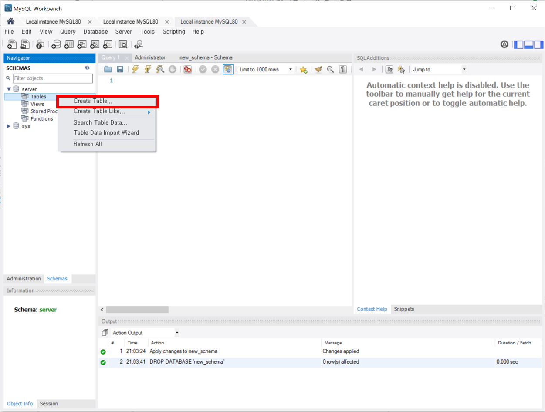Viewport: 545px width, 412px height.
Task: Click the create new schema icon
Action: [56, 44]
